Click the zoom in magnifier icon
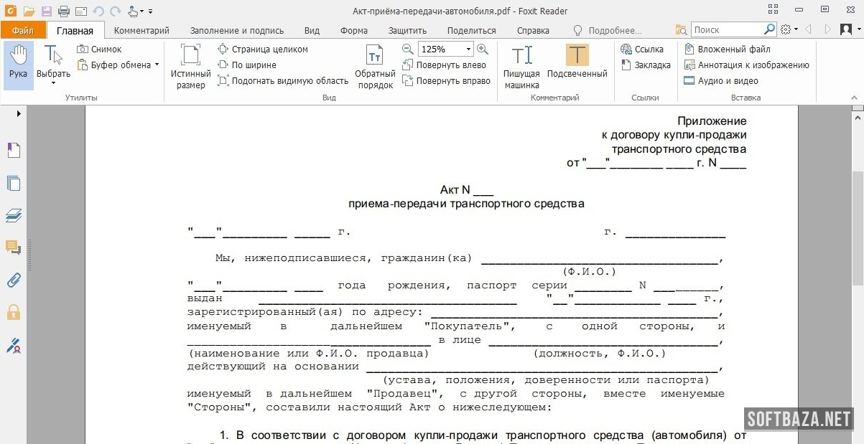864x444 pixels. pyautogui.click(x=483, y=49)
